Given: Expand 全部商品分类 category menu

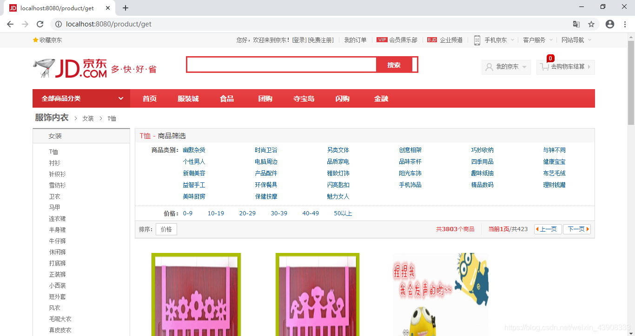Looking at the screenshot, I should tap(81, 98).
